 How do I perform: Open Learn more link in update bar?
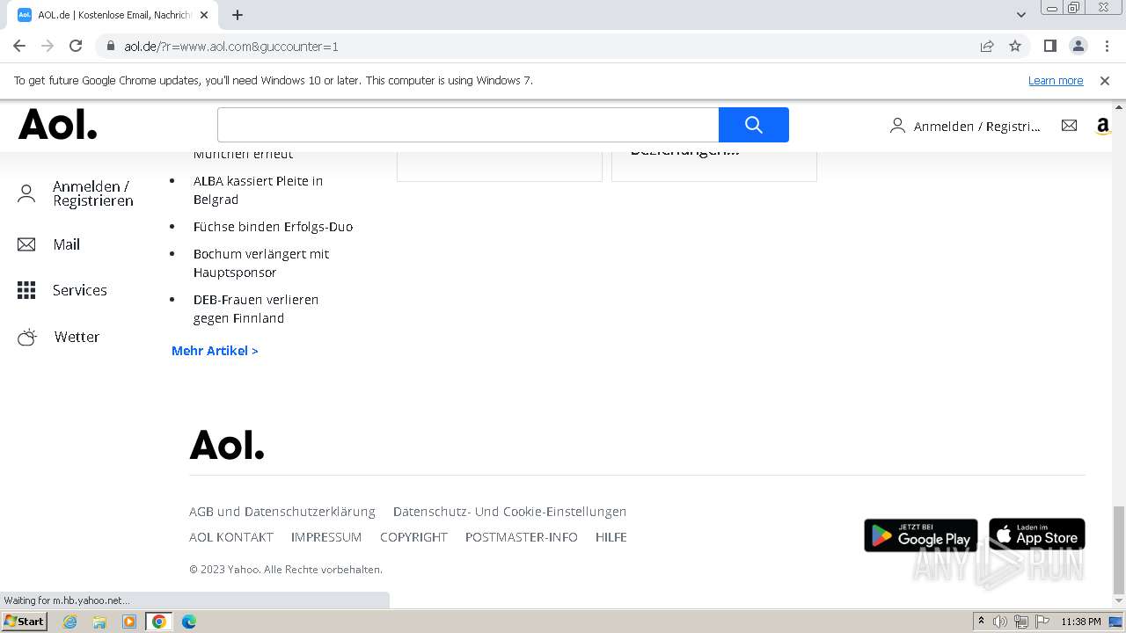(x=1056, y=80)
